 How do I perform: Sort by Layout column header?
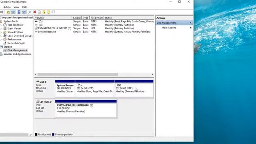coord(77,18)
